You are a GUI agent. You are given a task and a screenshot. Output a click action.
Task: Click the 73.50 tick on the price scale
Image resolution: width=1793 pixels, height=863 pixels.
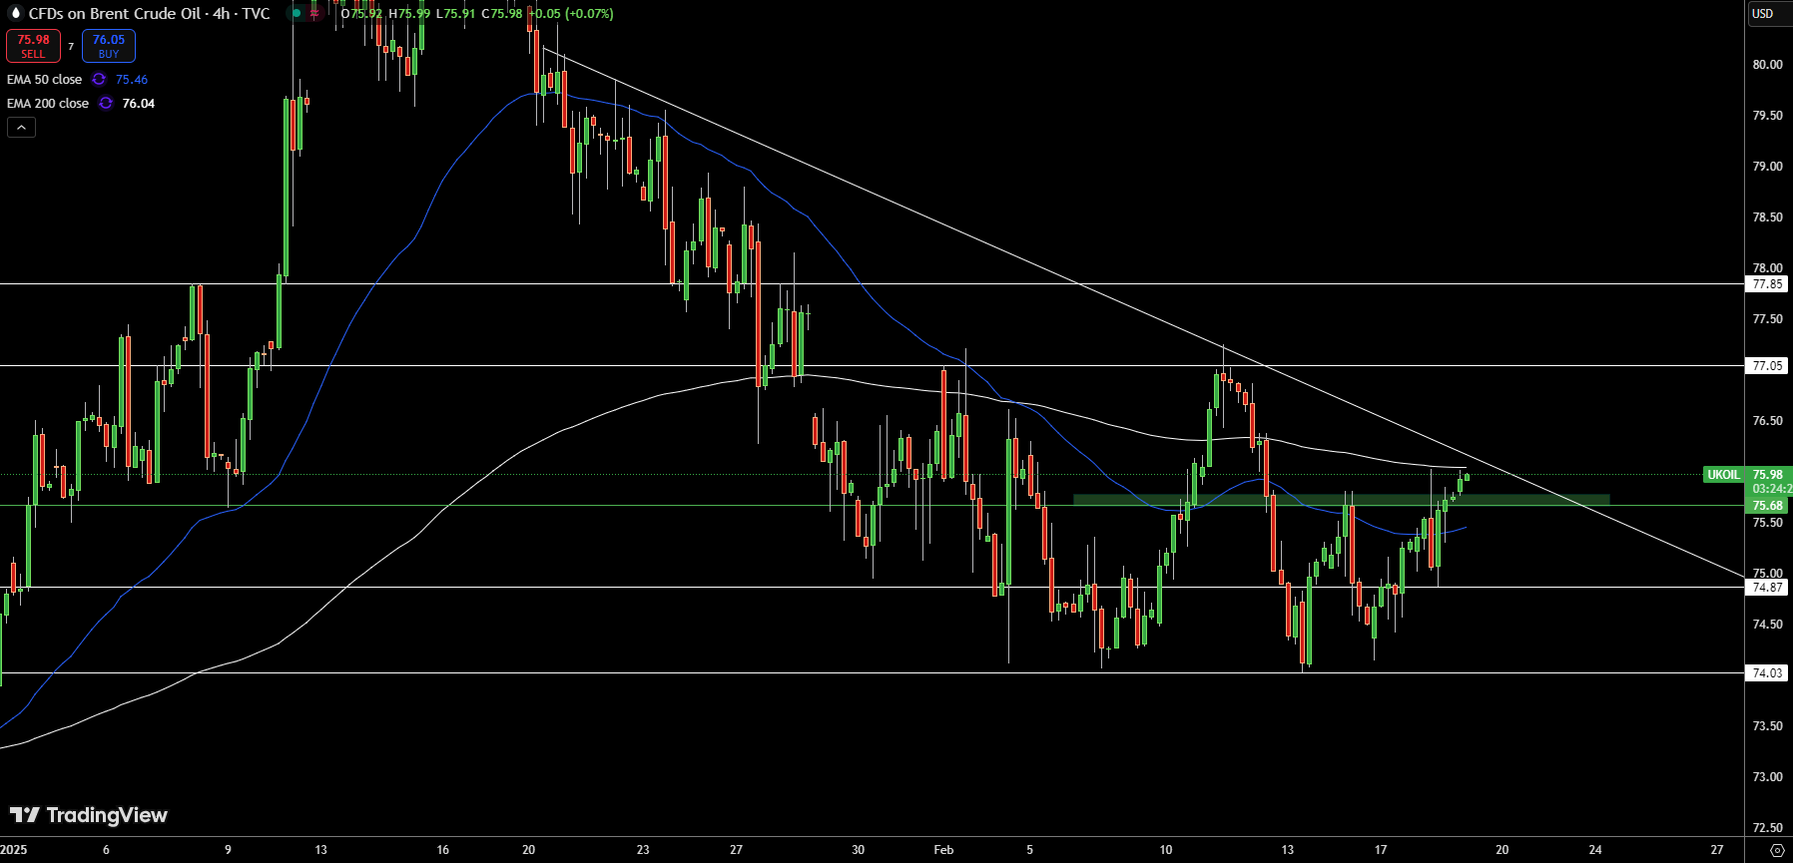click(x=1767, y=726)
